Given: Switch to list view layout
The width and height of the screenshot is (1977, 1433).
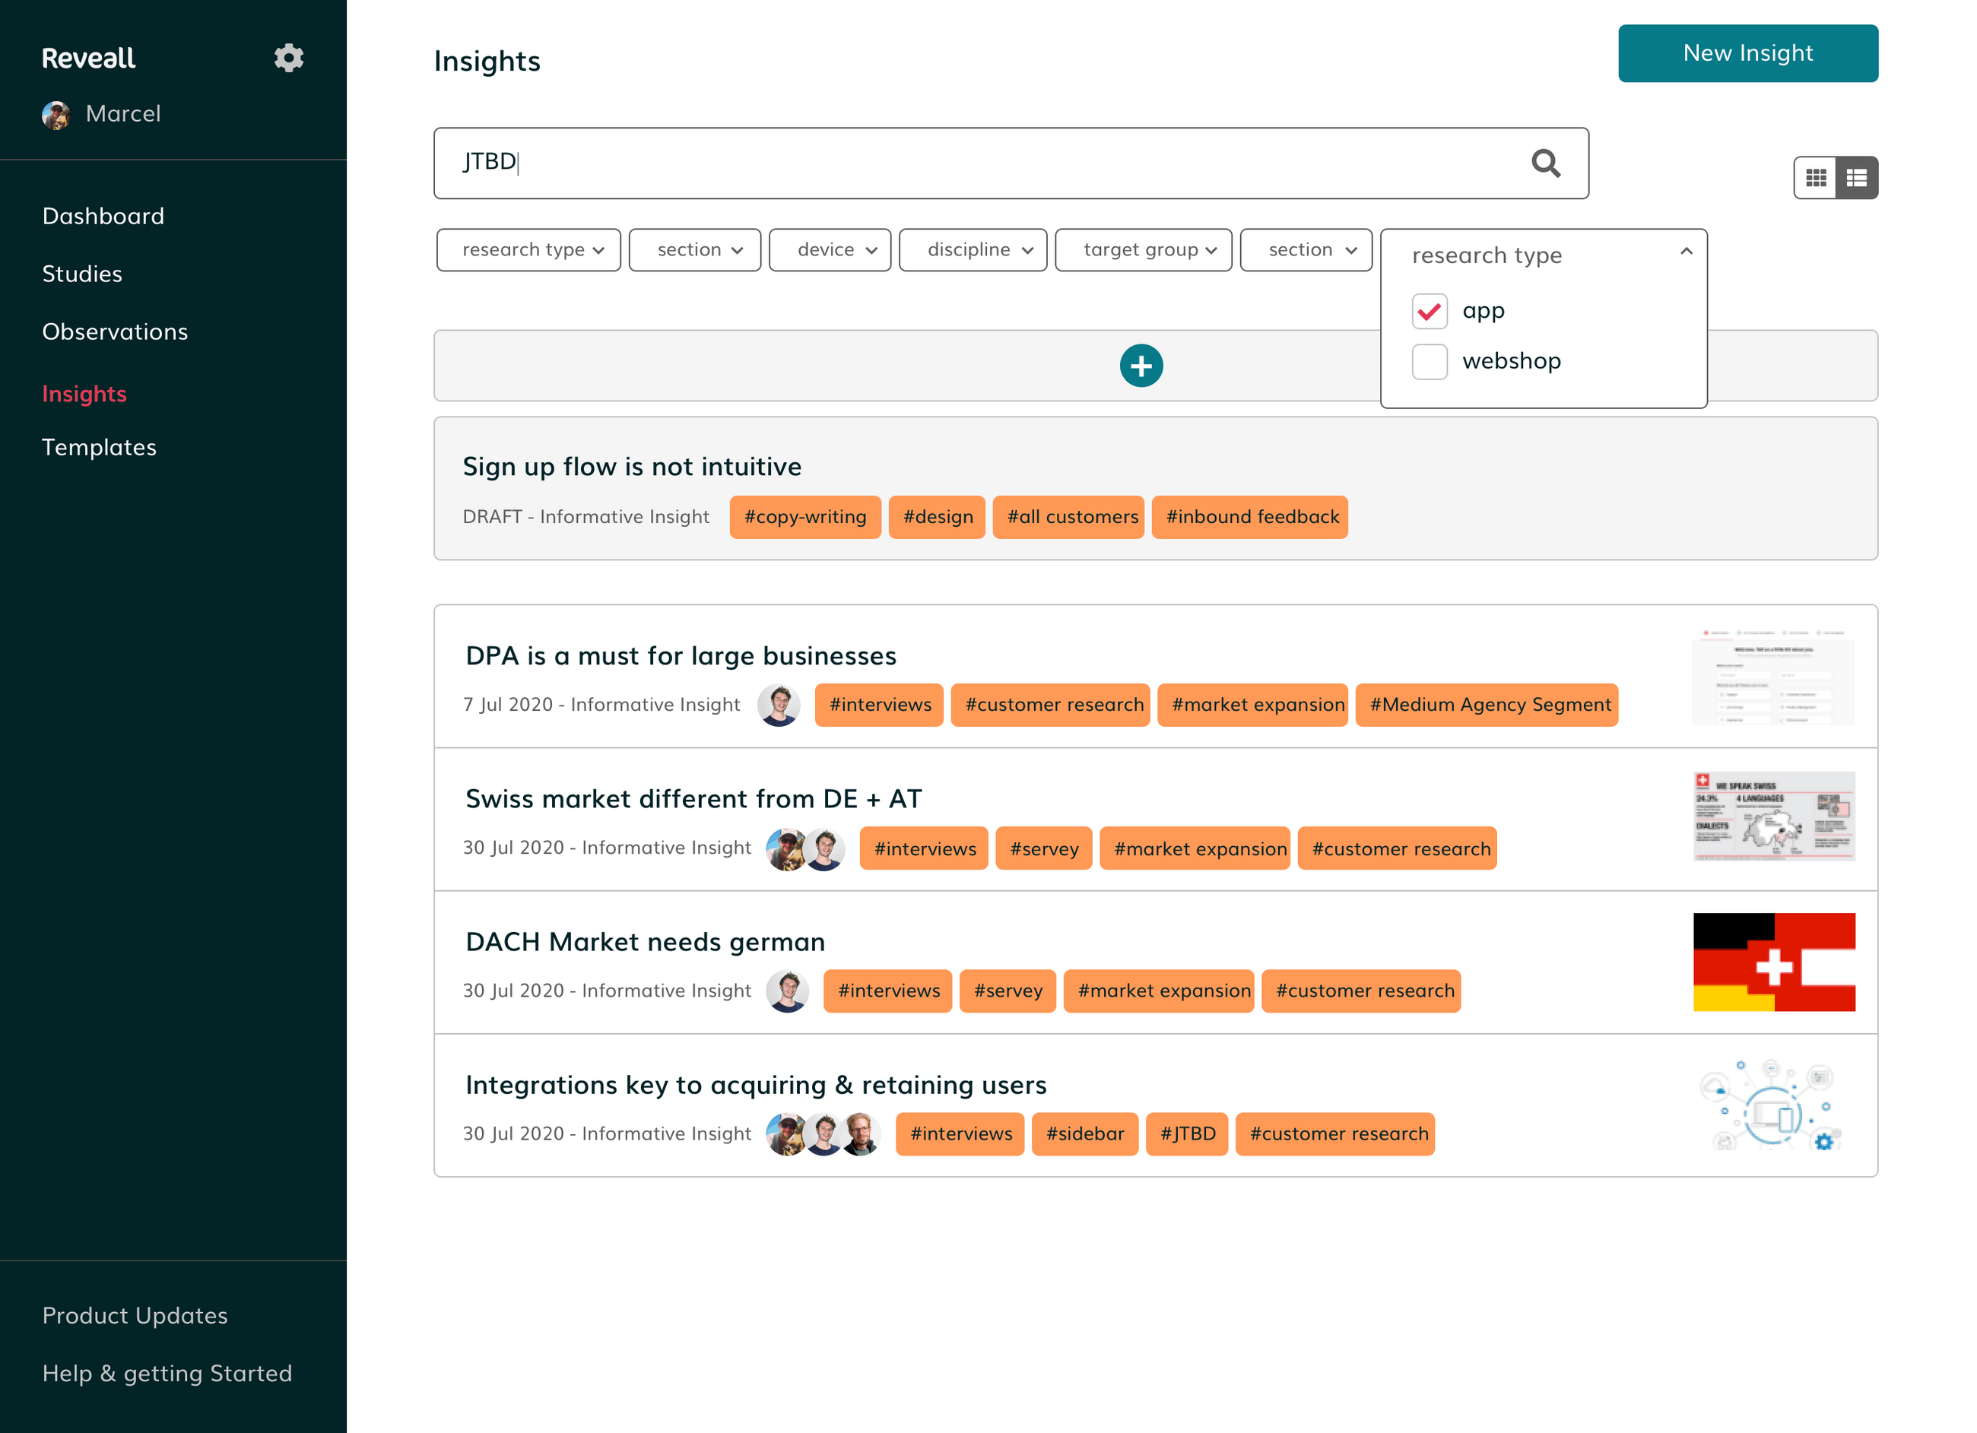Looking at the screenshot, I should point(1857,178).
